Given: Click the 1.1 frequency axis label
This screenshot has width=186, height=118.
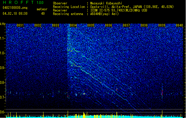Looking at the screenshot, I should 3,38.
